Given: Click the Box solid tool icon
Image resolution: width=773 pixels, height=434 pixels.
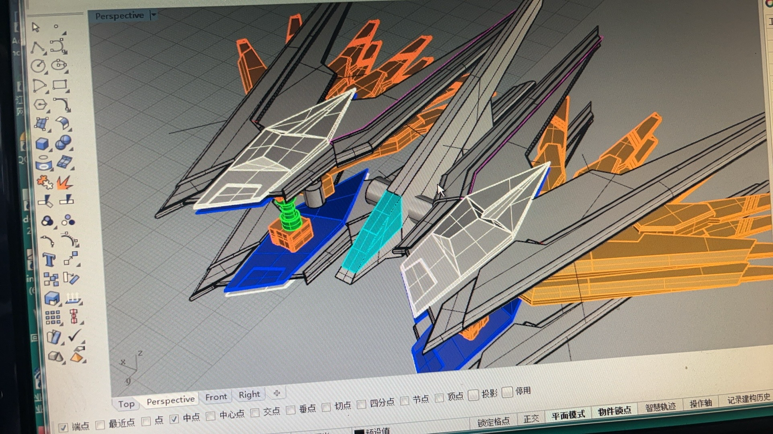Looking at the screenshot, I should 42,143.
